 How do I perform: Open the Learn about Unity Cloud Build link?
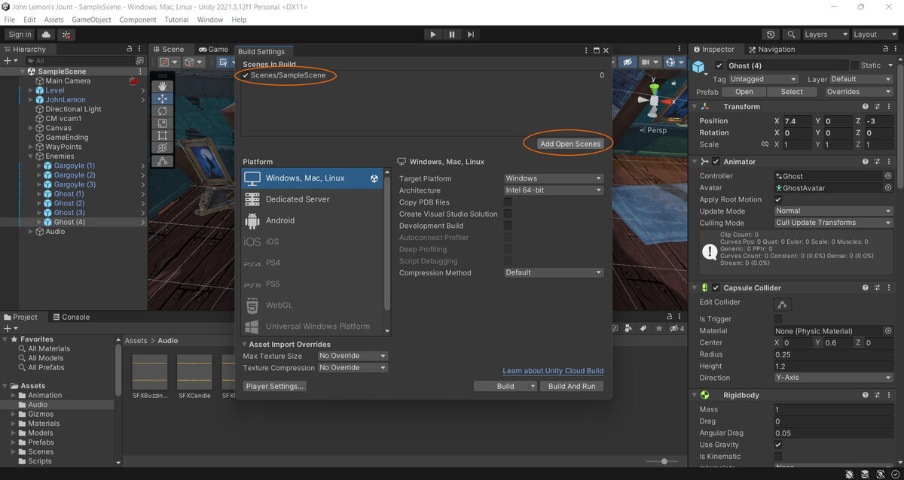553,371
